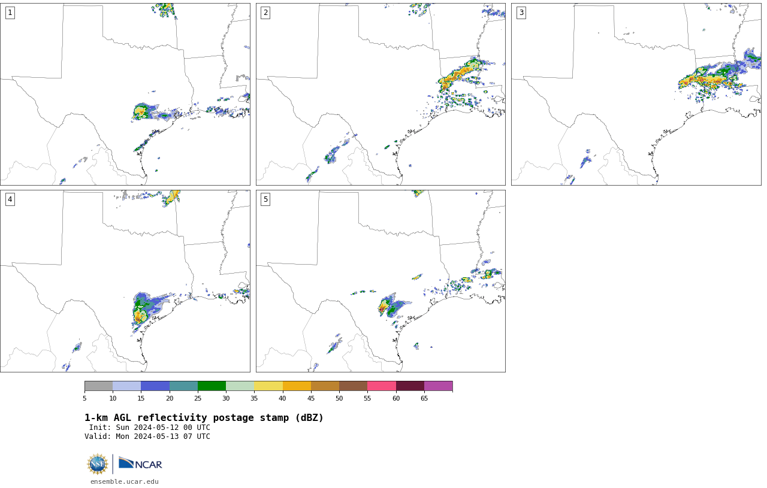
Task: Select the tan 45-50 dBZ swatch
Action: [325, 386]
